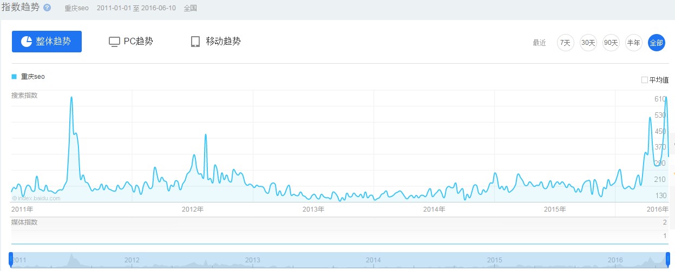Click 2013 on the bottom timeline navigator
The image size is (675, 271).
[252, 260]
